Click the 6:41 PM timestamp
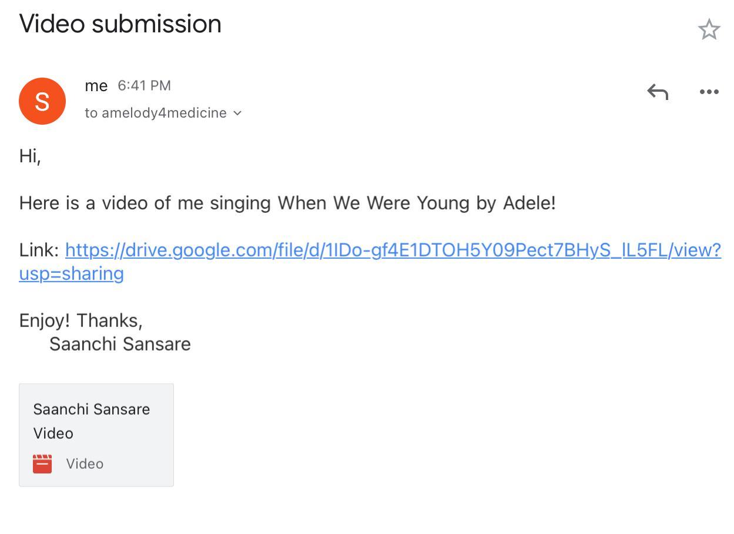 click(144, 86)
